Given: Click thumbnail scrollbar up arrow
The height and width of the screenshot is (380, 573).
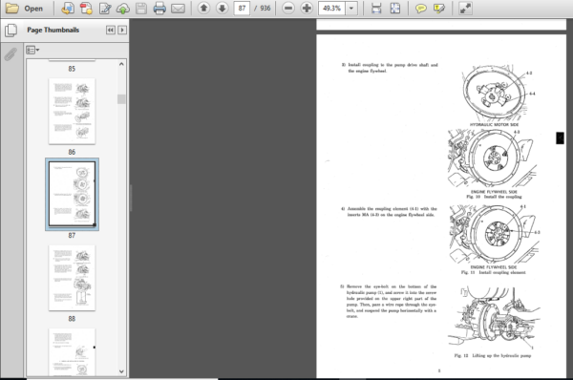Looking at the screenshot, I should click(121, 64).
